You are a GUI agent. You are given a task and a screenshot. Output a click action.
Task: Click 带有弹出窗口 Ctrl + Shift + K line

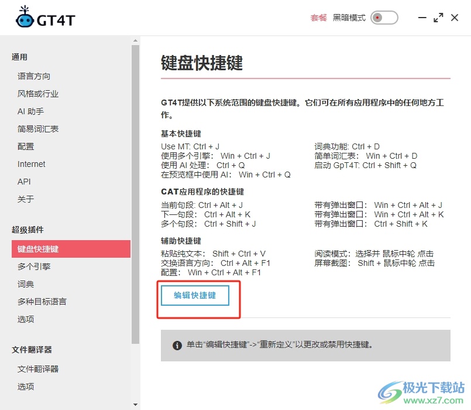(371, 224)
